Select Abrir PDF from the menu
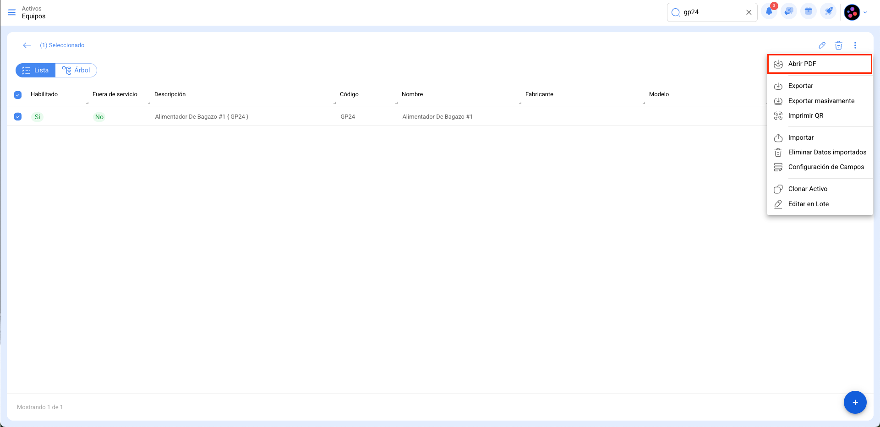 802,64
